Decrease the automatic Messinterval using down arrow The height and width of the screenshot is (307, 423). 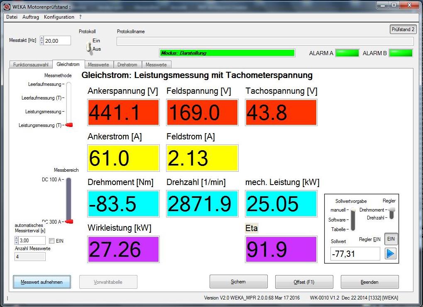pos(17,242)
